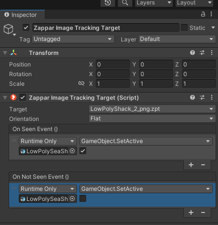Click the Position X input field
Image resolution: width=218 pixels, height=225 pixels.
[x=113, y=65]
